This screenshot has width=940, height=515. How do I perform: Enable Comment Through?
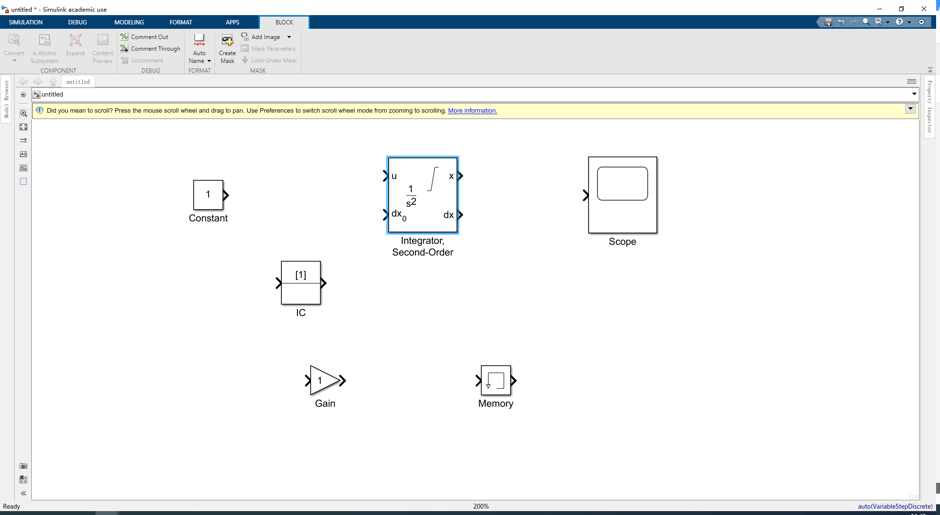(x=150, y=48)
